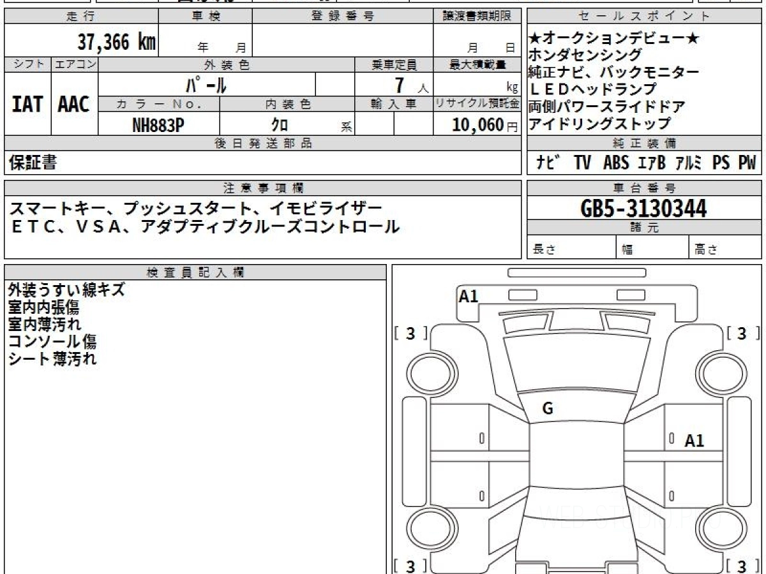Select the IAT shift value

pos(27,105)
